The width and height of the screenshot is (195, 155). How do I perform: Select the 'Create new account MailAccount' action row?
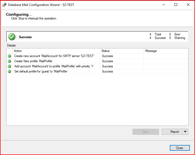[54, 56]
